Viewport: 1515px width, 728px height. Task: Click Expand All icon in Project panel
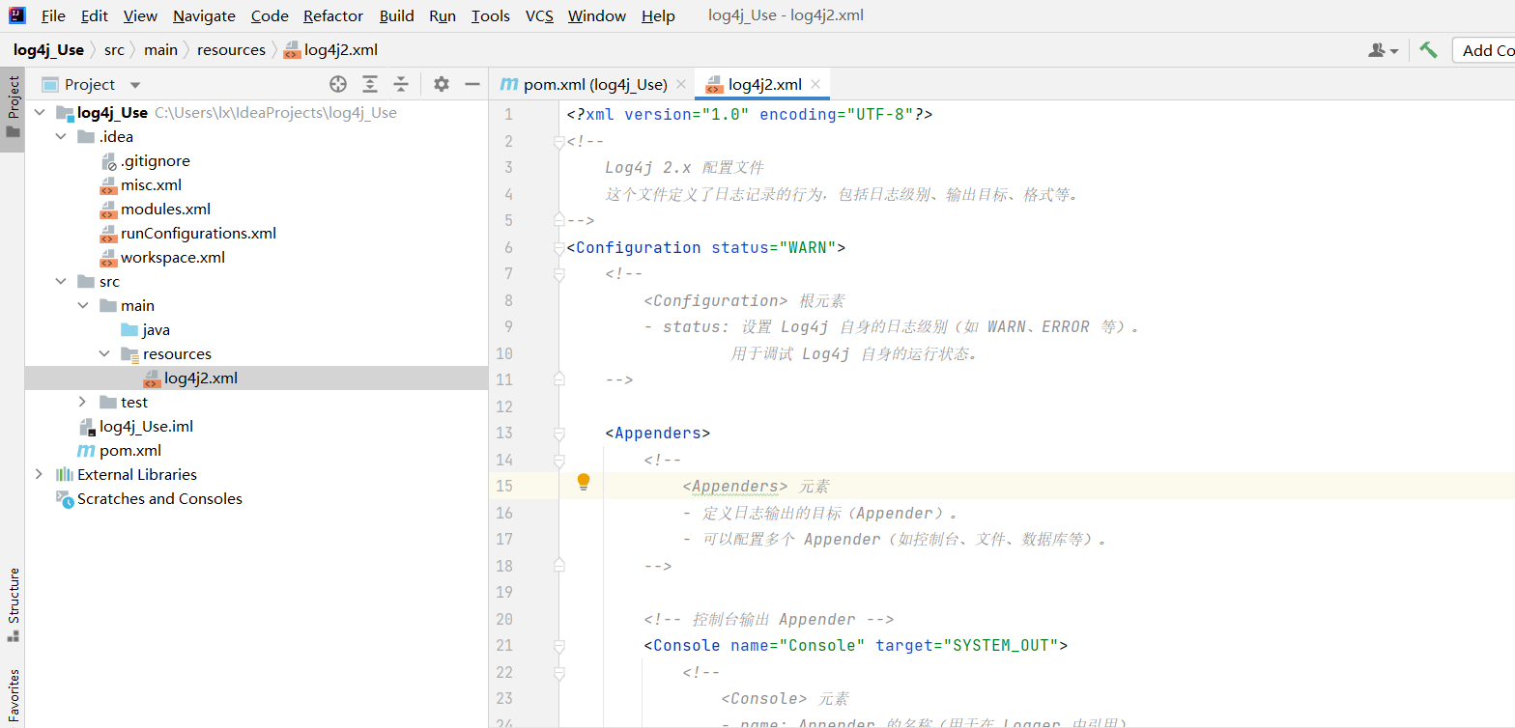point(370,84)
